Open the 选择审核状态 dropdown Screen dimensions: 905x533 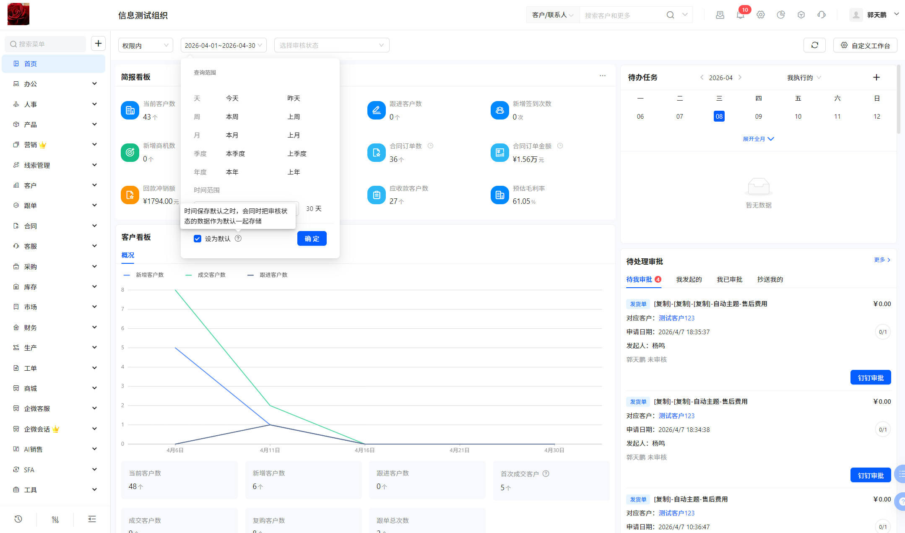pyautogui.click(x=332, y=45)
